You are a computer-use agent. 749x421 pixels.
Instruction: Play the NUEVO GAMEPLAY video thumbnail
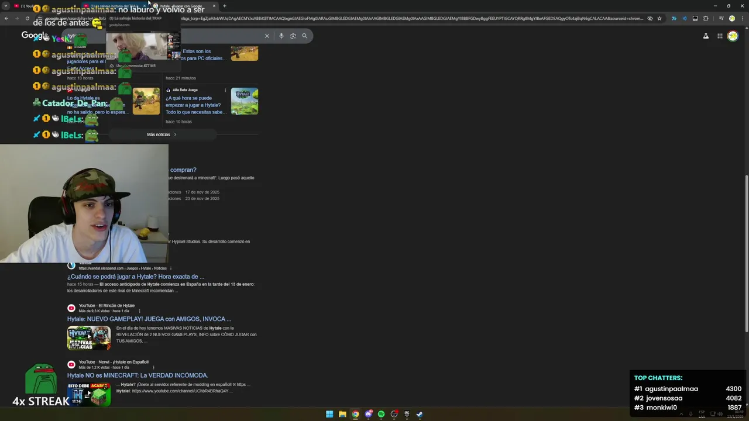click(x=89, y=338)
